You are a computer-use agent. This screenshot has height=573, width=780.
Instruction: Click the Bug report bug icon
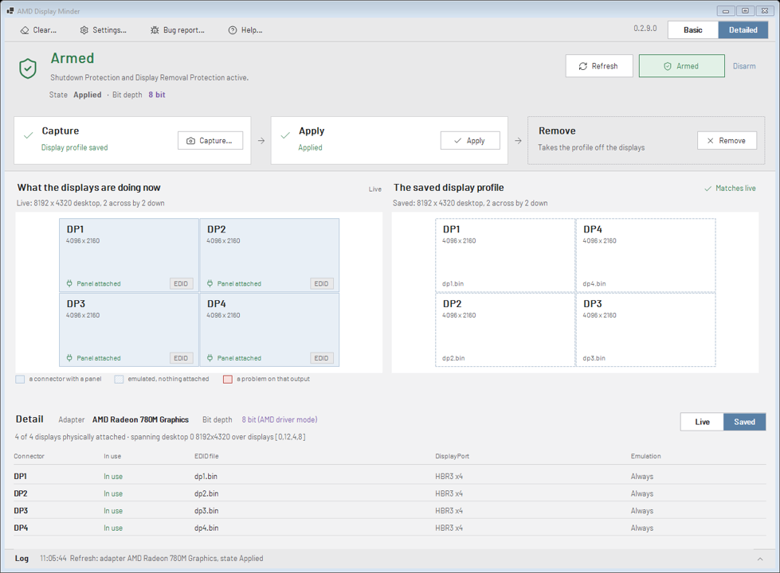tap(155, 30)
